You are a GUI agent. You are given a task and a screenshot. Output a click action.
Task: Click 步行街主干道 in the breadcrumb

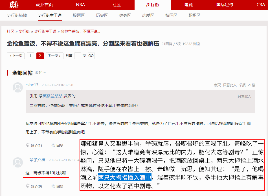45,31
